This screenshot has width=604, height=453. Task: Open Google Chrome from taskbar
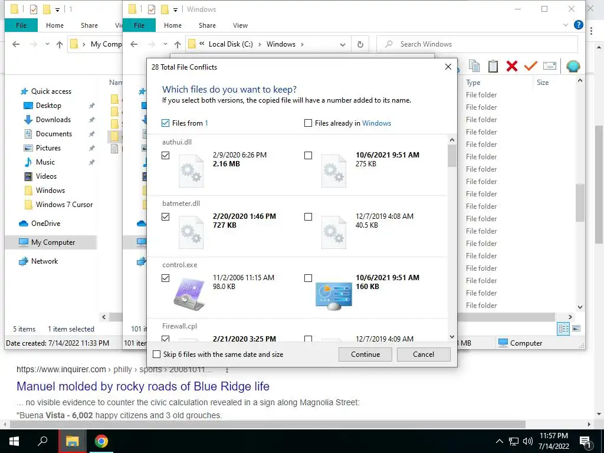101,441
